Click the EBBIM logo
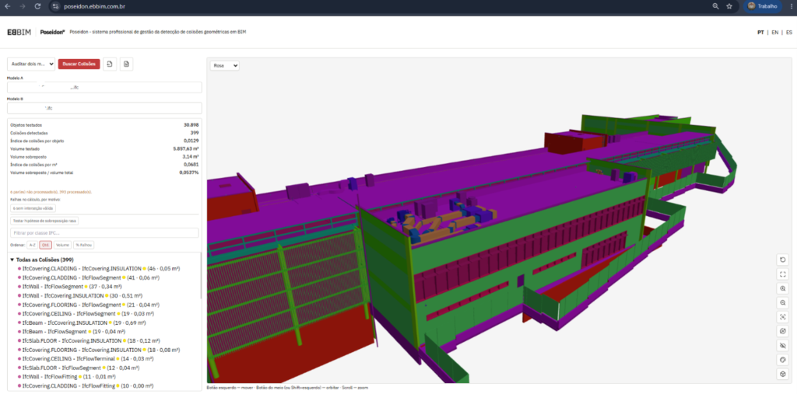797x394 pixels. click(x=19, y=32)
